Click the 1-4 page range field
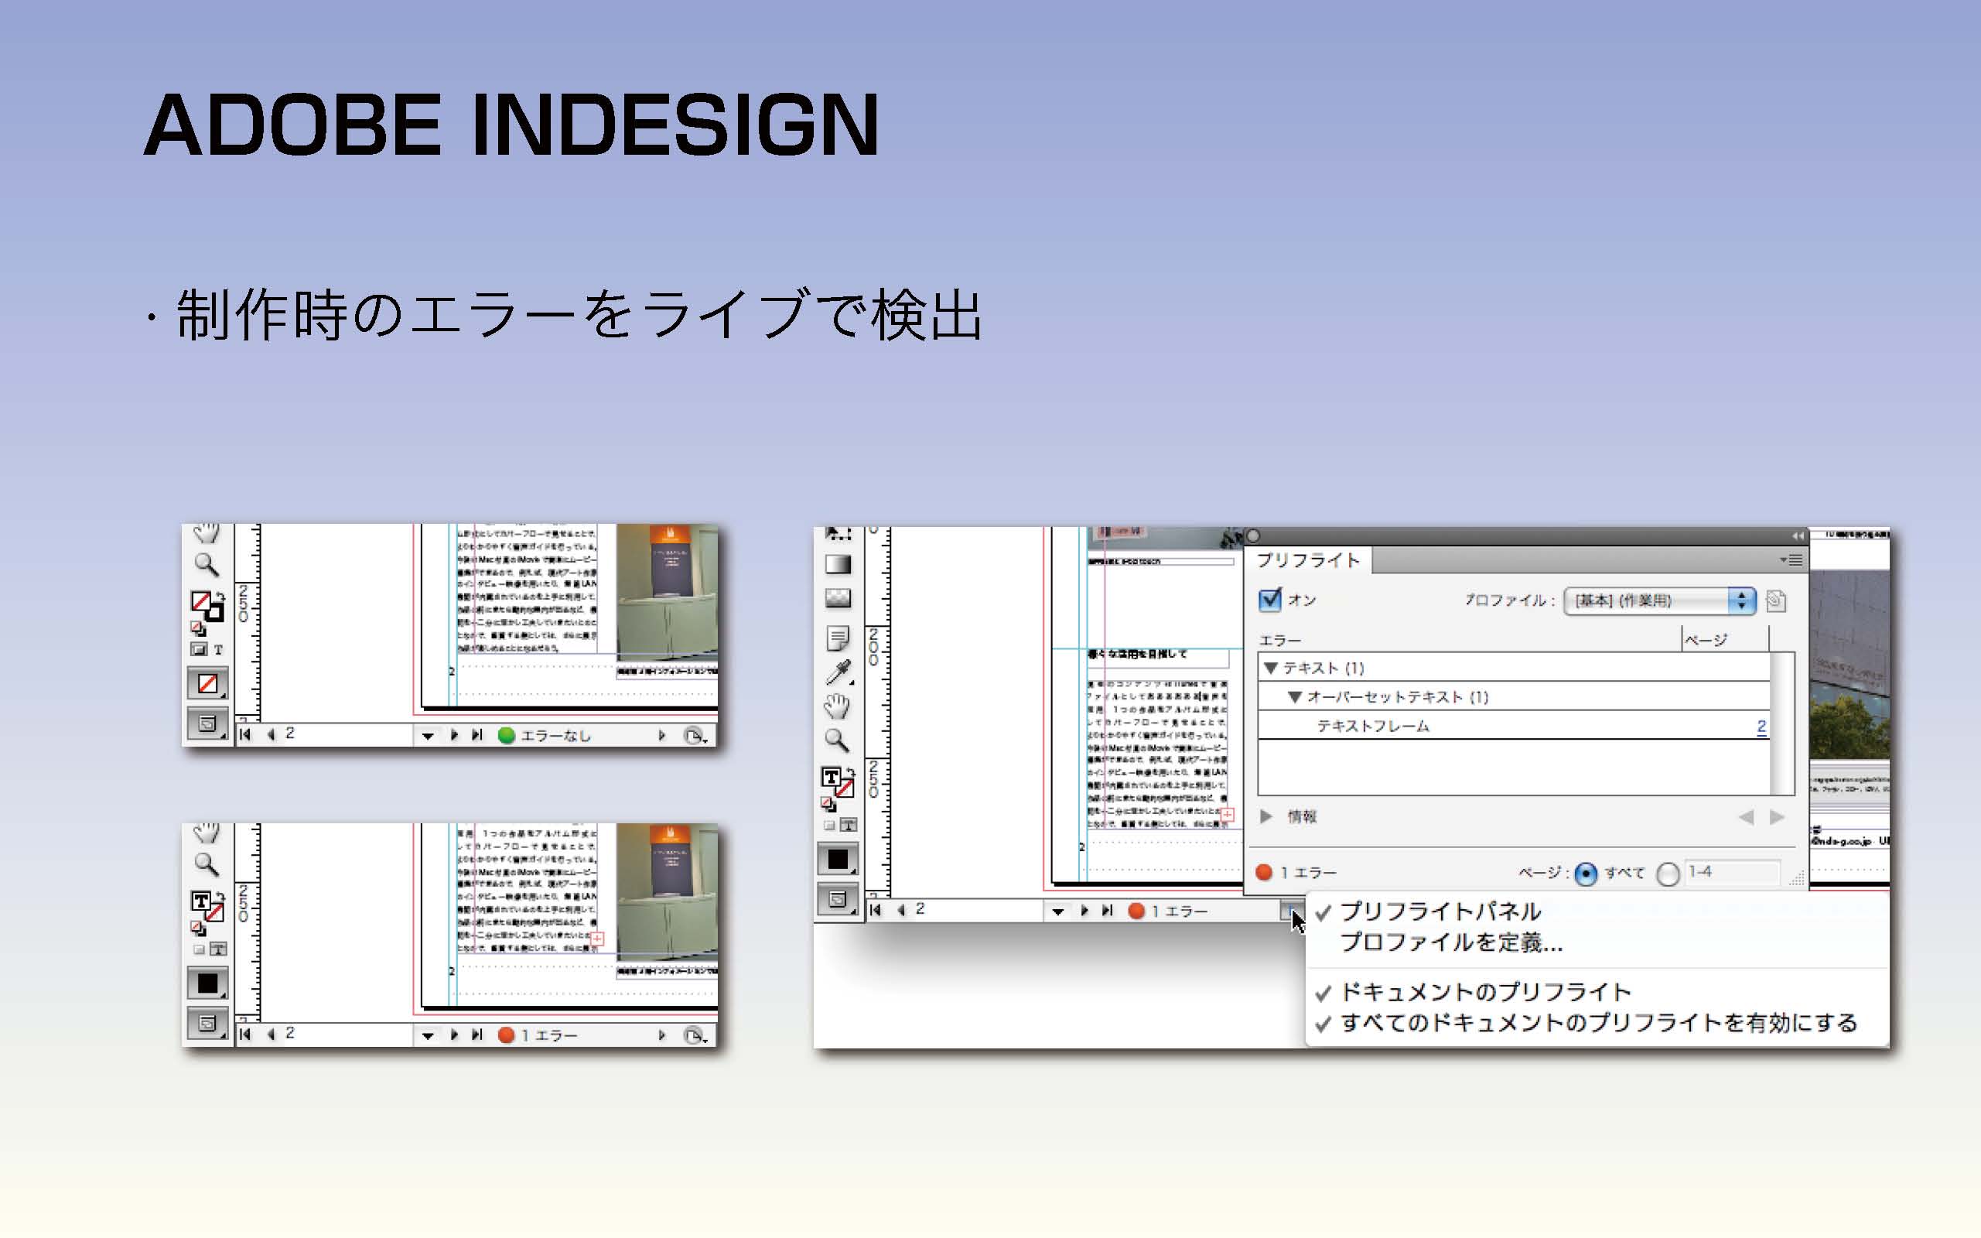1981x1238 pixels. coord(1731,872)
